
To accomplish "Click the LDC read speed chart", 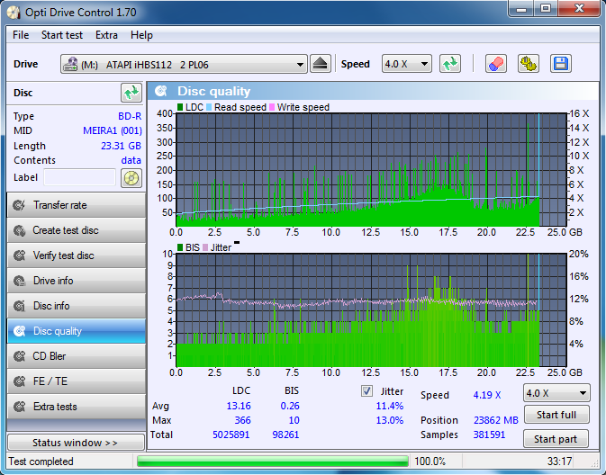I will click(371, 169).
